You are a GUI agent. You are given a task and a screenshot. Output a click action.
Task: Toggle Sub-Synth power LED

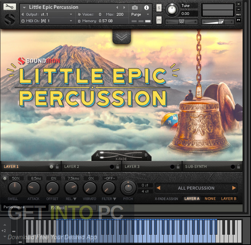(x=233, y=167)
